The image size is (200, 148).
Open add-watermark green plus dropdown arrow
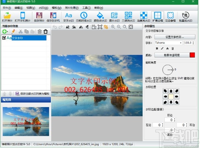pyautogui.click(x=8, y=31)
